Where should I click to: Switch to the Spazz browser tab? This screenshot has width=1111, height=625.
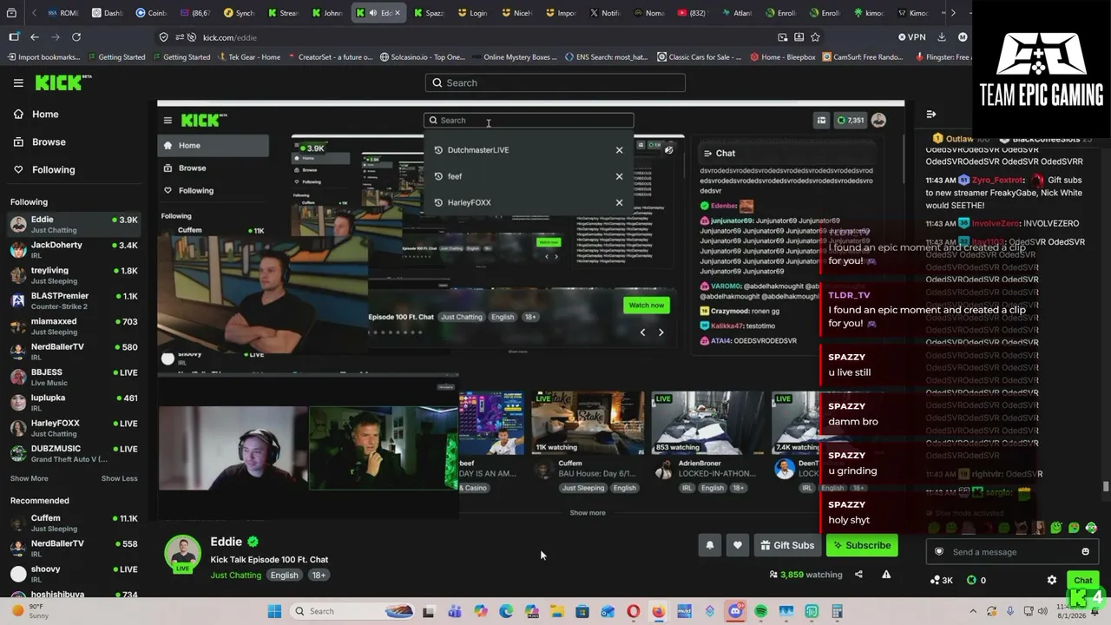coord(428,13)
